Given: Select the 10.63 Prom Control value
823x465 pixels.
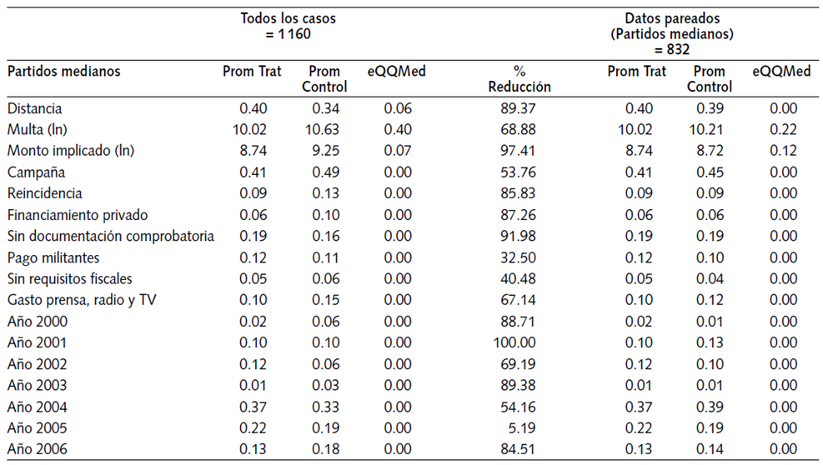Looking at the screenshot, I should coord(324,130).
